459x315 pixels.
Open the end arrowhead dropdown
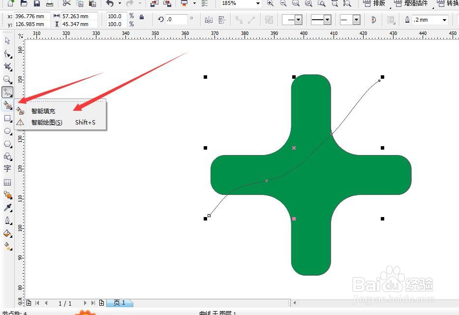[356, 20]
